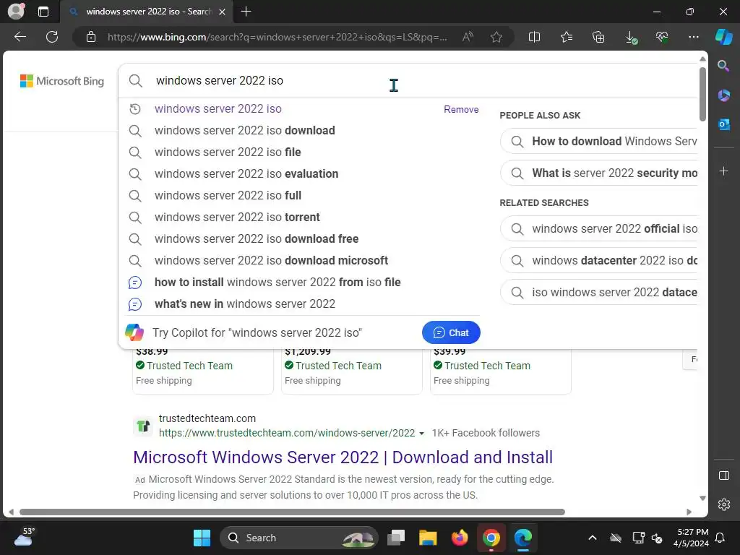Open Windows Start menu
This screenshot has width=740, height=555.
point(202,538)
